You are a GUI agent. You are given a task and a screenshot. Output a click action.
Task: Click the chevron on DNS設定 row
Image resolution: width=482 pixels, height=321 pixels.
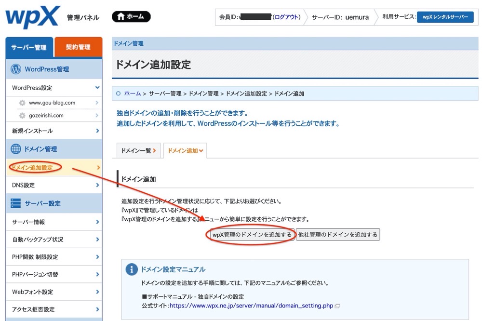(97, 185)
